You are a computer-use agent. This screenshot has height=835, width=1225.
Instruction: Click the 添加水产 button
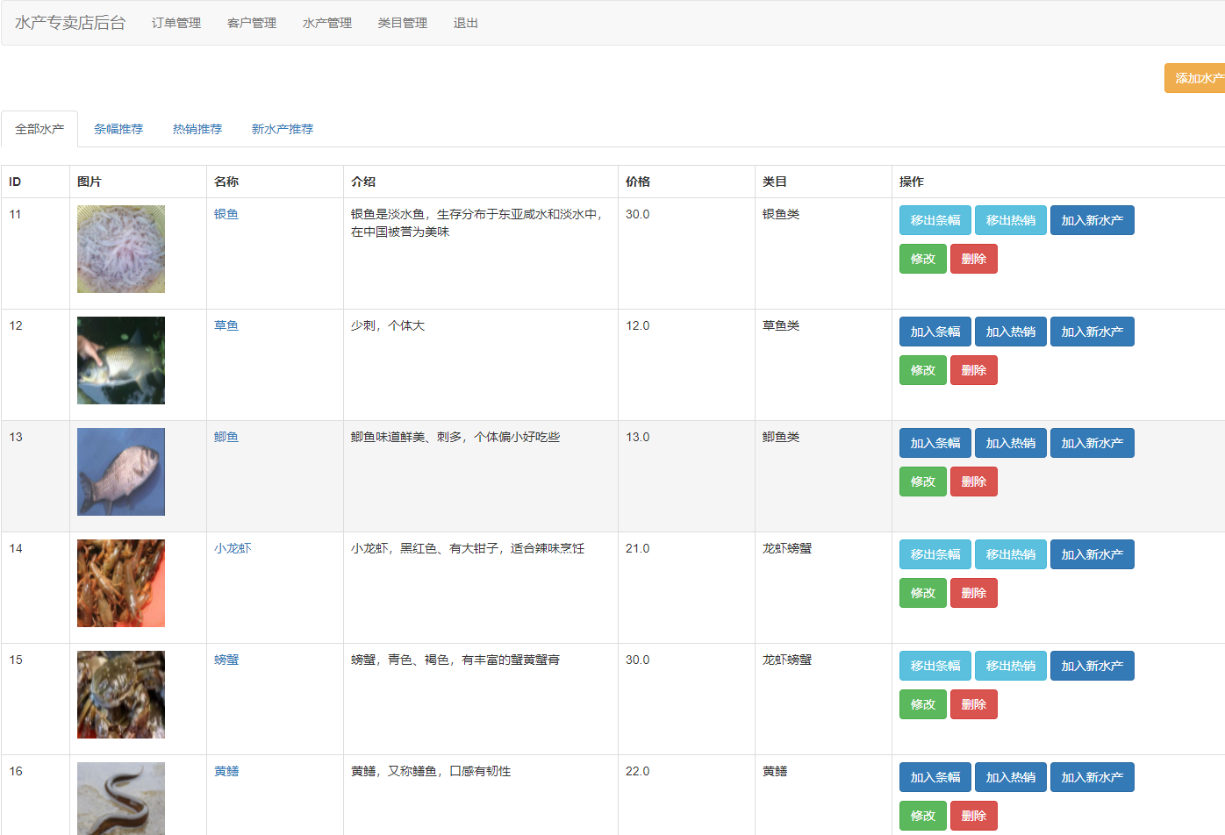point(1196,78)
